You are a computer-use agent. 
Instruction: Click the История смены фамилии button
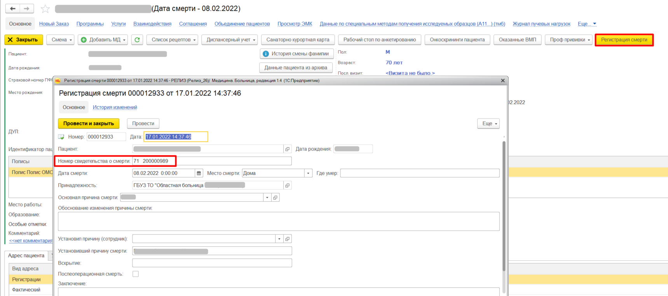tap(296, 54)
